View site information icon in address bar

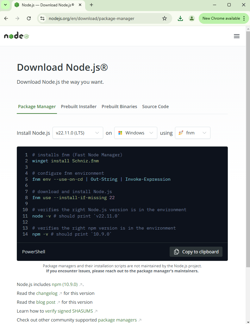tap(42, 18)
